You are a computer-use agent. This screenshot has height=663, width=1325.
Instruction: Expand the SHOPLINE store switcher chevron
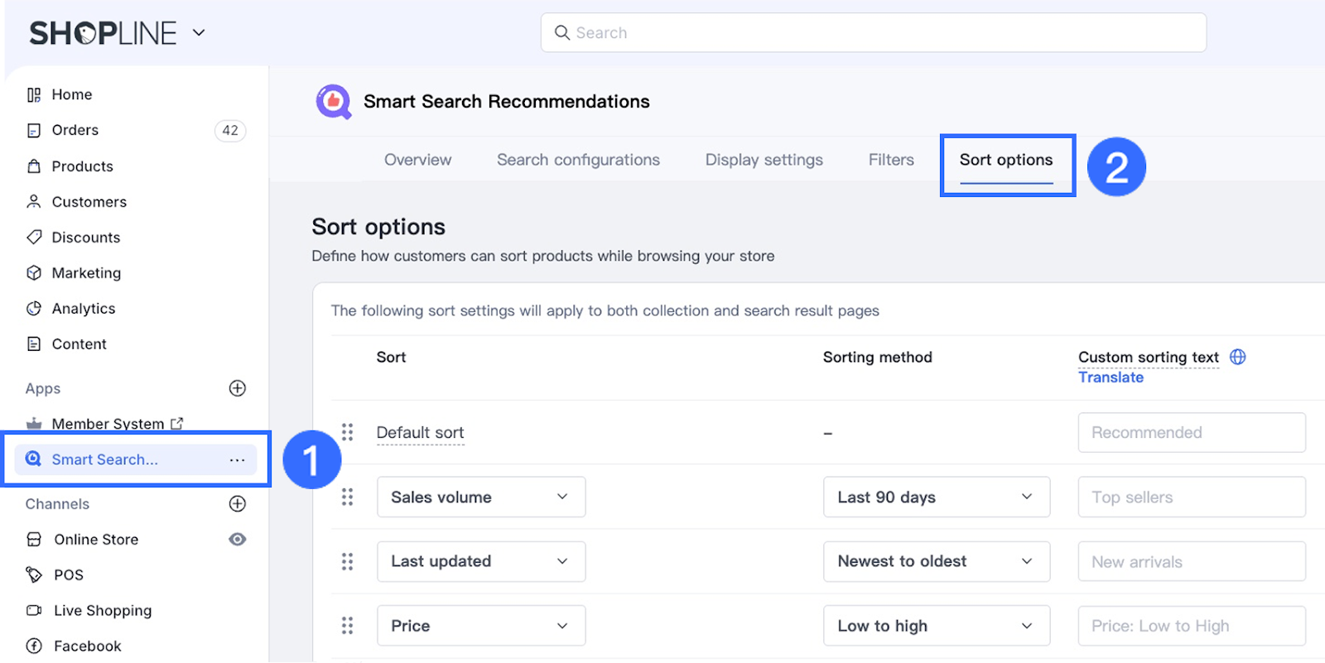[199, 33]
